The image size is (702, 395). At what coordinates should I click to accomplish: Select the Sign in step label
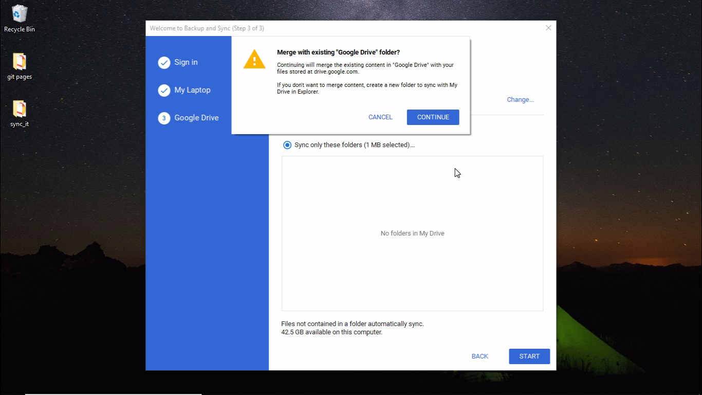pyautogui.click(x=186, y=62)
